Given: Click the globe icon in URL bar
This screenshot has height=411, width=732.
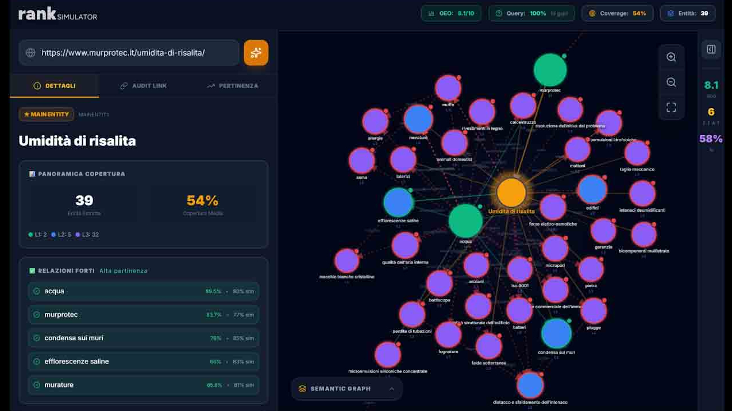Looking at the screenshot, I should coord(30,53).
